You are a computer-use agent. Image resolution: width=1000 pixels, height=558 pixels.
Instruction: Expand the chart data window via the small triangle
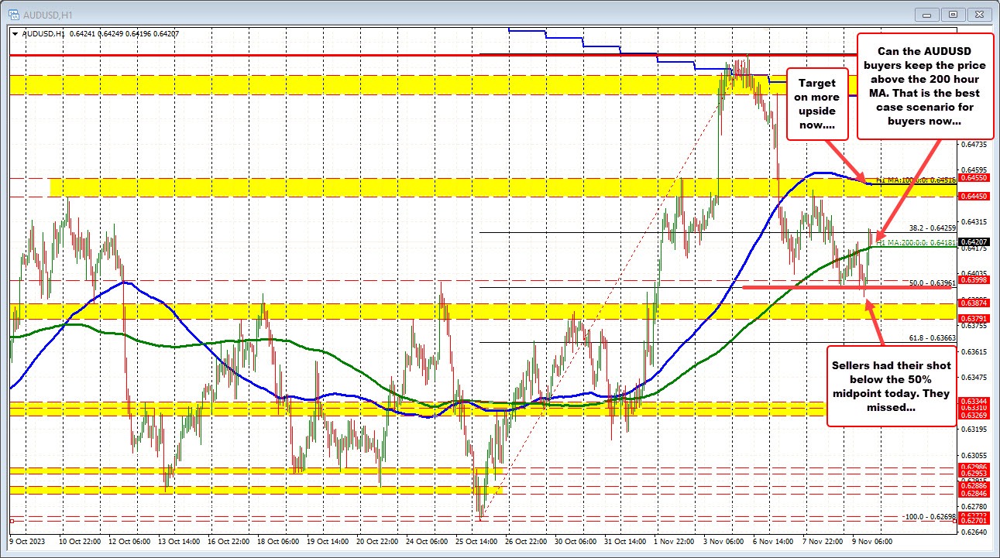14,34
